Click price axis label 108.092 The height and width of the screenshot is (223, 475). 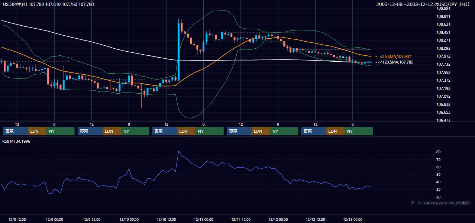(443, 48)
